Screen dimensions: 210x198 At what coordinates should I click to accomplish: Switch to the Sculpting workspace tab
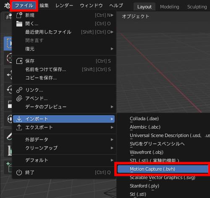197,7
